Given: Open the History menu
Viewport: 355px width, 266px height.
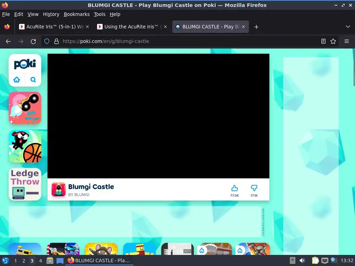Looking at the screenshot, I should pos(51,14).
